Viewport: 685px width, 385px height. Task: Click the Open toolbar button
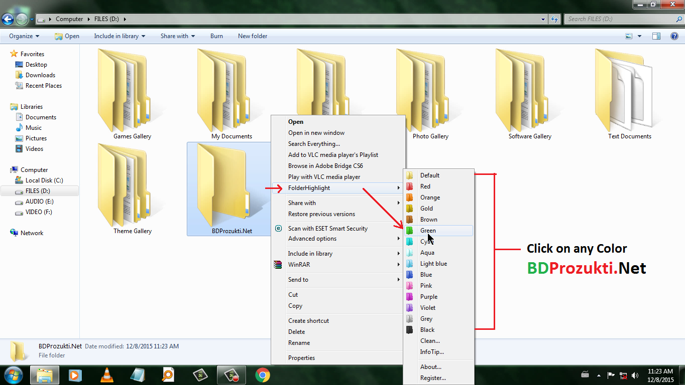point(67,36)
